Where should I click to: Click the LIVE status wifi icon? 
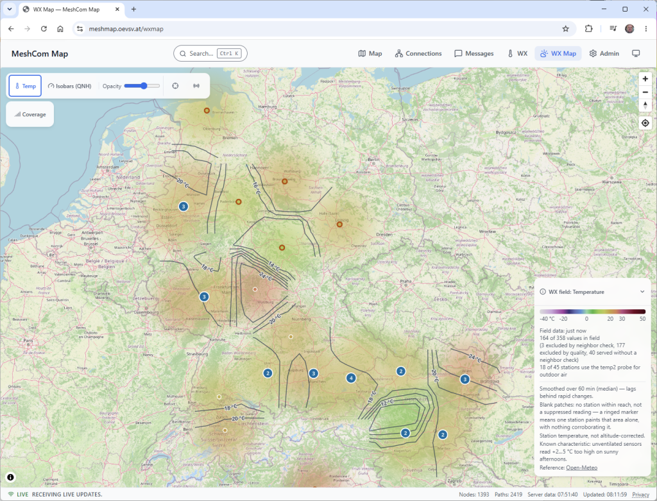[x=11, y=495]
